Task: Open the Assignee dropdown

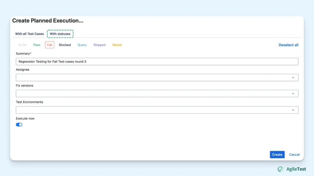Action: pos(157,77)
